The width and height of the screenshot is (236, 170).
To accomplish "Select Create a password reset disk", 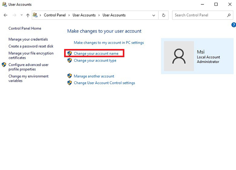I will [x=30, y=46].
